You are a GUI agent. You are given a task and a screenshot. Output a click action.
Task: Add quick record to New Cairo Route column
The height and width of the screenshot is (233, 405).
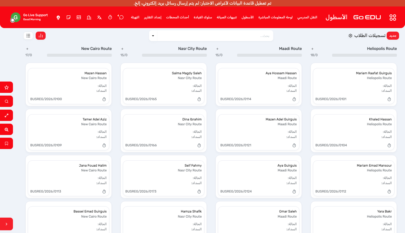[x=27, y=49]
